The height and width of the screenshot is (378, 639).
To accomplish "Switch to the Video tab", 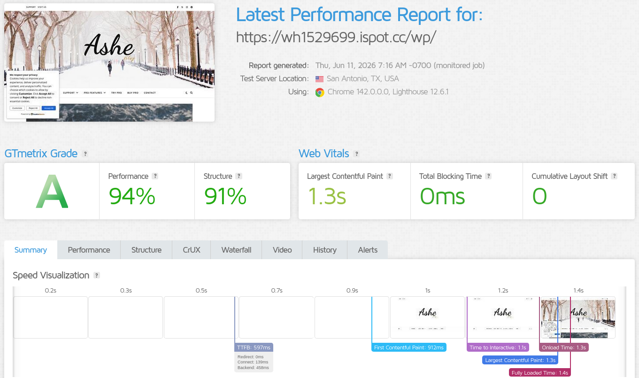I will click(282, 250).
